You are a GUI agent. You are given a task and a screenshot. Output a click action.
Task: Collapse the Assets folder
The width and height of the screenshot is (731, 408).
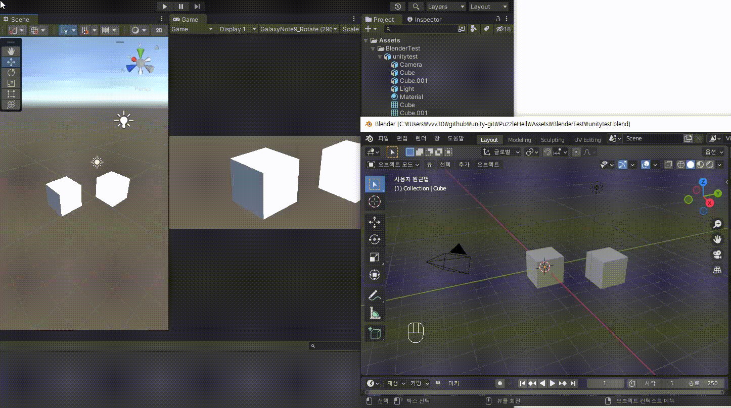[x=367, y=40]
